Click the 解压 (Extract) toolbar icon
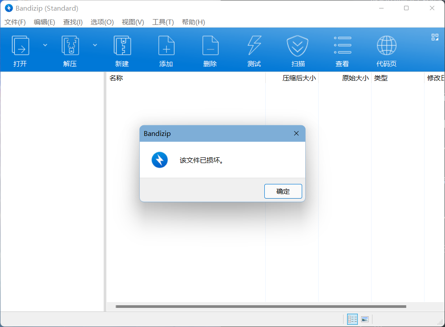This screenshot has width=445, height=327. (70, 46)
